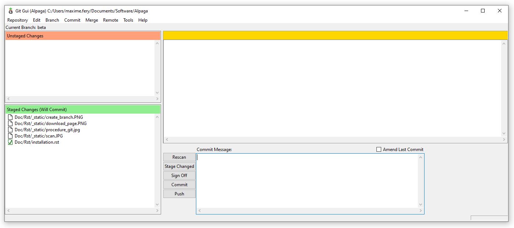Image resolution: width=514 pixels, height=228 pixels.
Task: Click the checkmark icon next to installation.rst
Action: [x=10, y=142]
